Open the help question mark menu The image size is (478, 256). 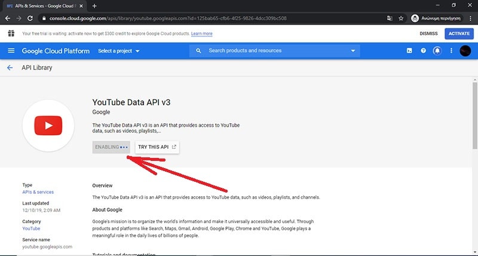pos(423,51)
